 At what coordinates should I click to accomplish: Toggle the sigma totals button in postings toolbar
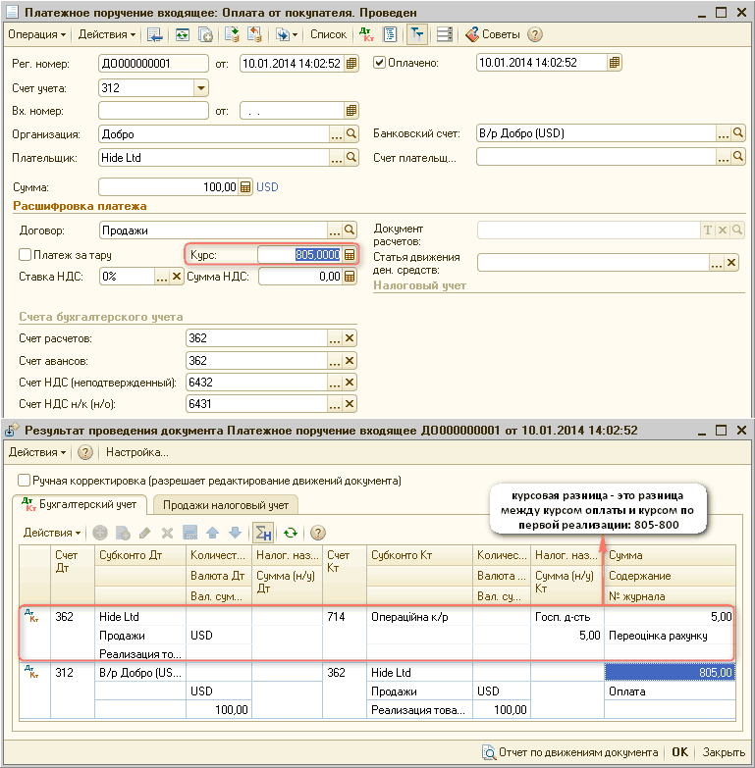point(262,533)
